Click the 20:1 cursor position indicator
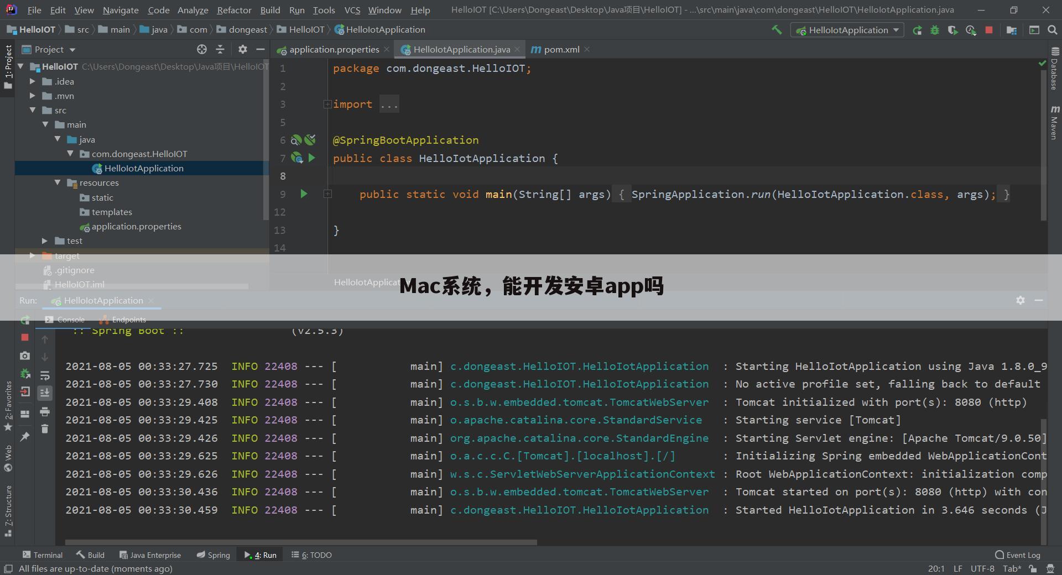 tap(936, 569)
